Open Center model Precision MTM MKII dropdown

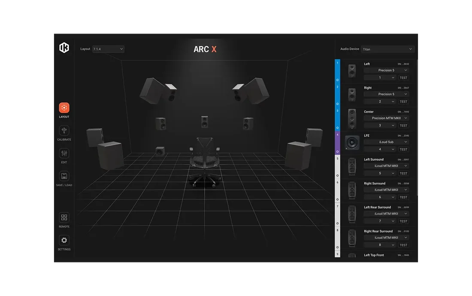[386, 118]
